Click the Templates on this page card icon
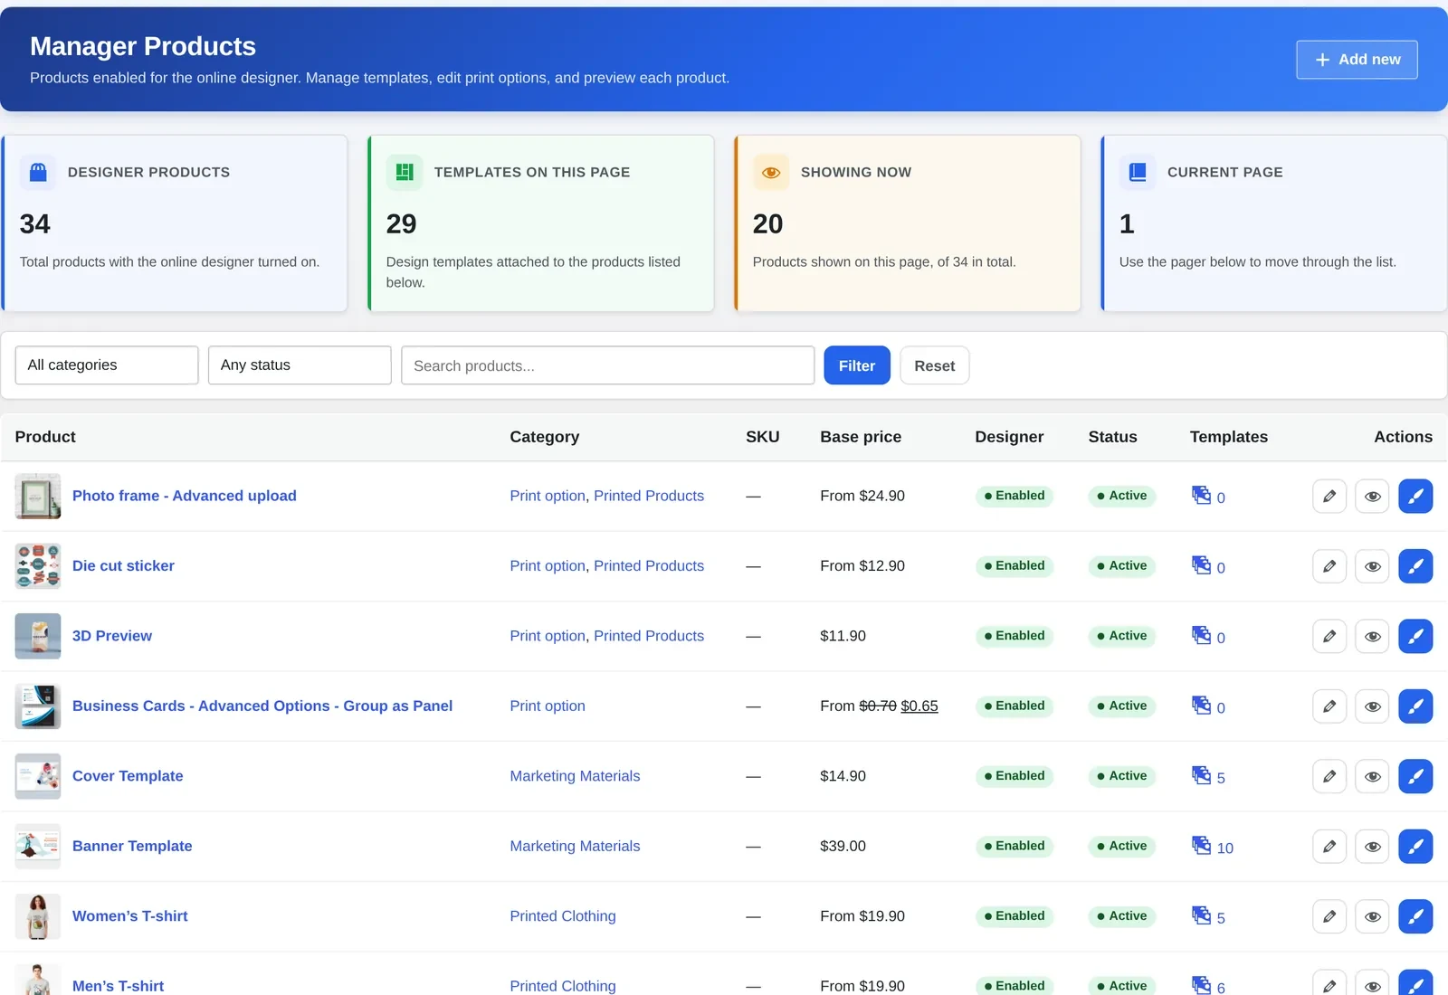 pyautogui.click(x=405, y=172)
